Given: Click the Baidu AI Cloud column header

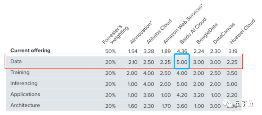Looking at the screenshot, I should tap(193, 31).
